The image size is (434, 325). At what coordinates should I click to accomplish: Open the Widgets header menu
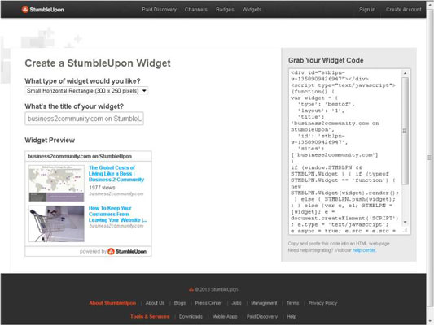pyautogui.click(x=252, y=10)
